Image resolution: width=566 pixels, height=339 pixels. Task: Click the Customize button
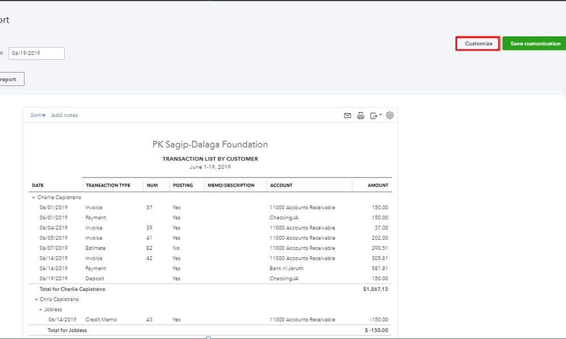pos(478,44)
